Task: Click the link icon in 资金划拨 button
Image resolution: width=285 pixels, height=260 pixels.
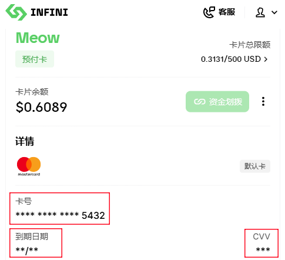Action: pos(199,102)
